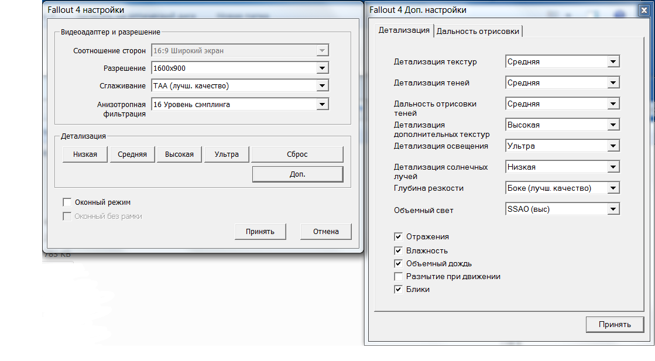Open the Сглаживание dropdown with TAA
The image size is (655, 361).
point(240,85)
